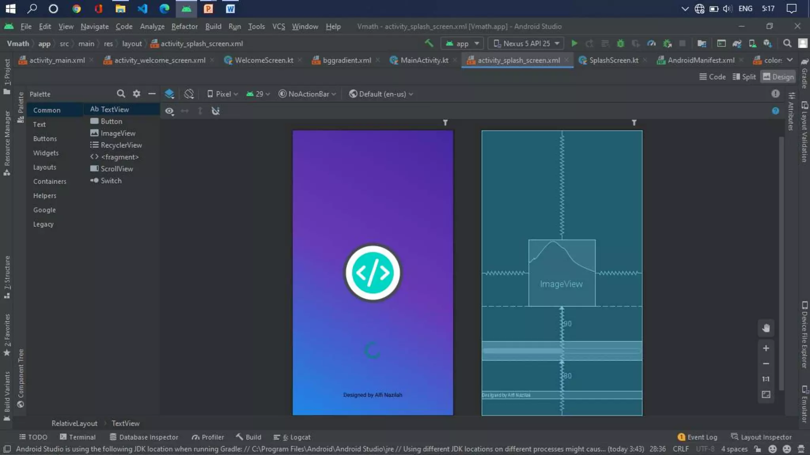
Task: Switch to the SplashScreen.kt tab
Action: click(613, 60)
